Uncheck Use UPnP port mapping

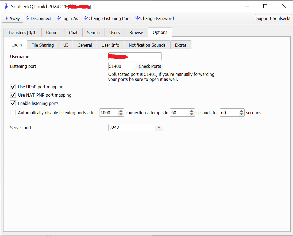(x=13, y=87)
